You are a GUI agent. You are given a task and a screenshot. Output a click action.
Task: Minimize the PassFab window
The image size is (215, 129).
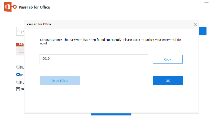pos(213,2)
